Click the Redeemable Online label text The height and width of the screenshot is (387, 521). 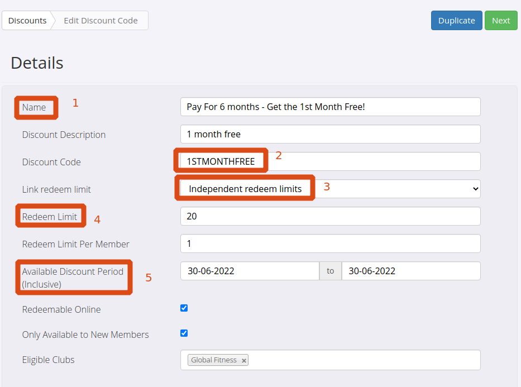click(x=61, y=309)
